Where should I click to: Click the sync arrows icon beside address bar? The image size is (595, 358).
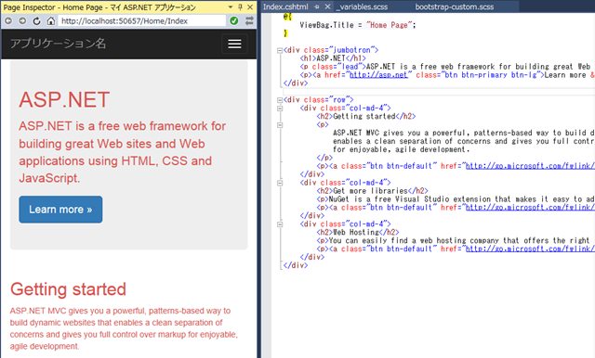(x=249, y=20)
